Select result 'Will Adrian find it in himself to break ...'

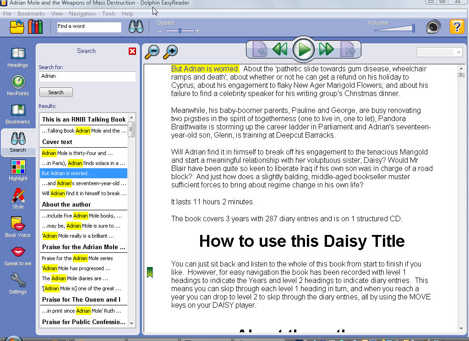click(x=84, y=193)
